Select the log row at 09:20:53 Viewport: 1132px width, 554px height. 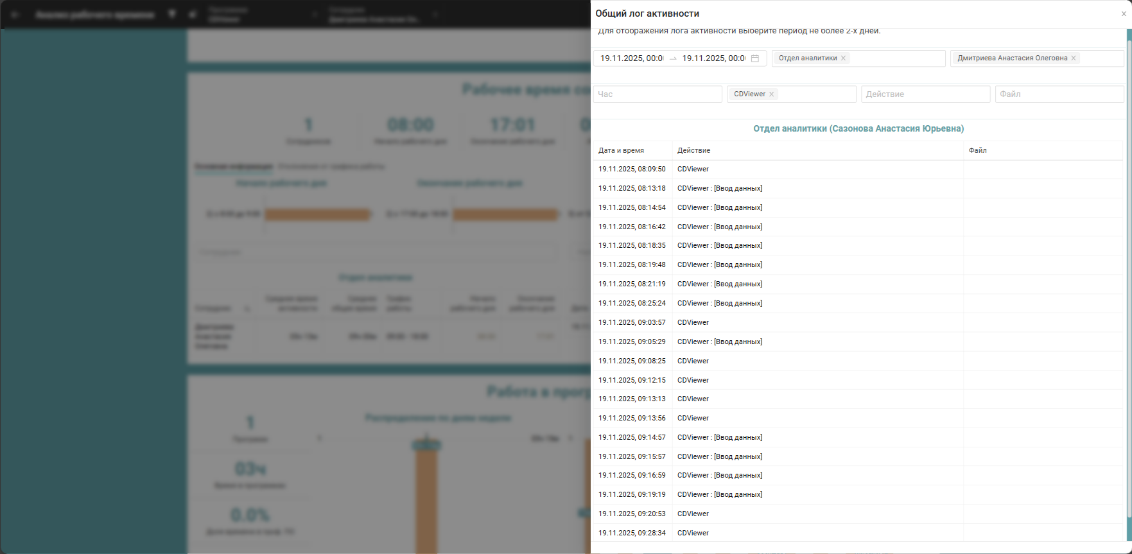pyautogui.click(x=858, y=514)
